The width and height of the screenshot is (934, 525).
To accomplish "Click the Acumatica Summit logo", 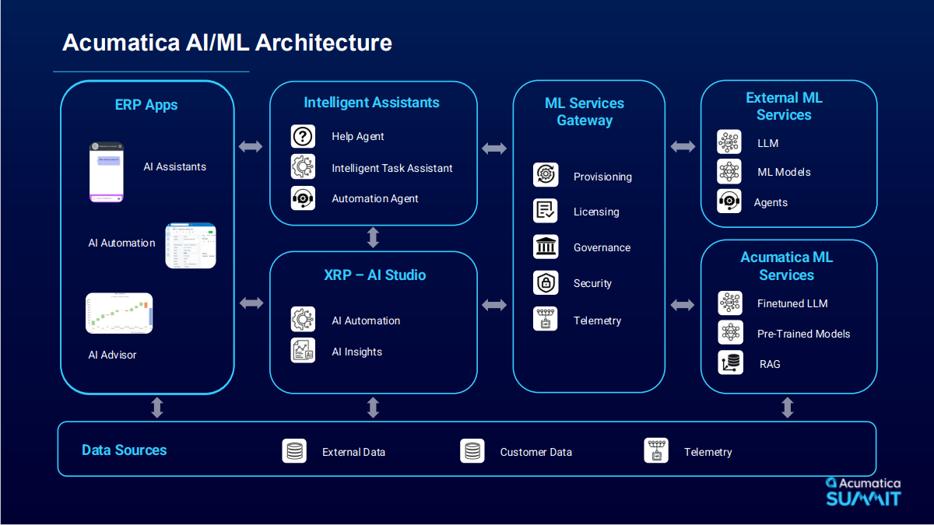I will coord(863,492).
